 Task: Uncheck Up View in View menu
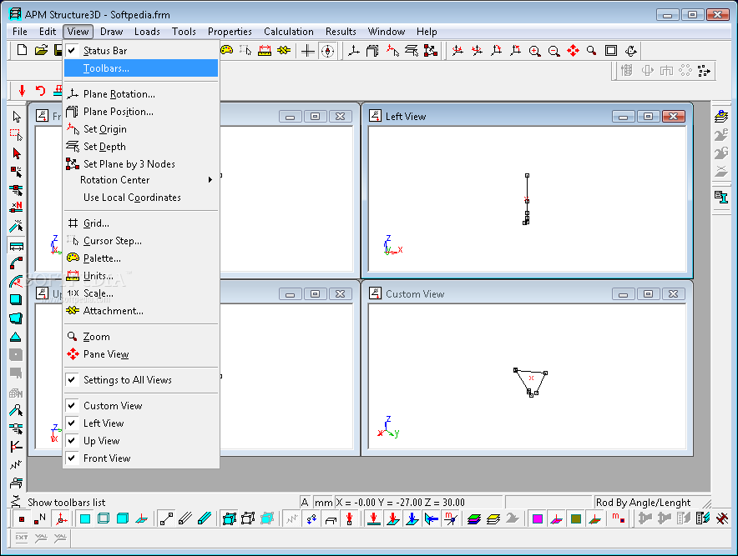141,441
